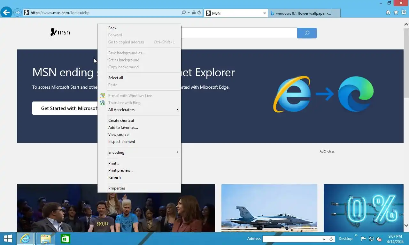Open a new tab button
This screenshot has width=409, height=245.
click(336, 13)
